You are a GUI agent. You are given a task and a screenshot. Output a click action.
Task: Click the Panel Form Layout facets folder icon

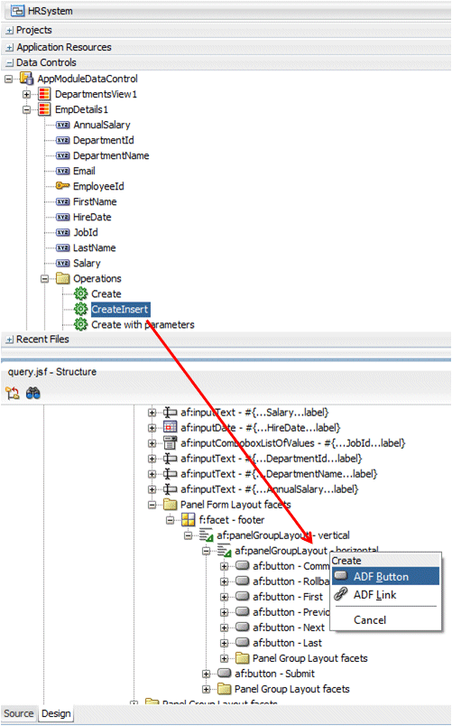[x=171, y=504]
